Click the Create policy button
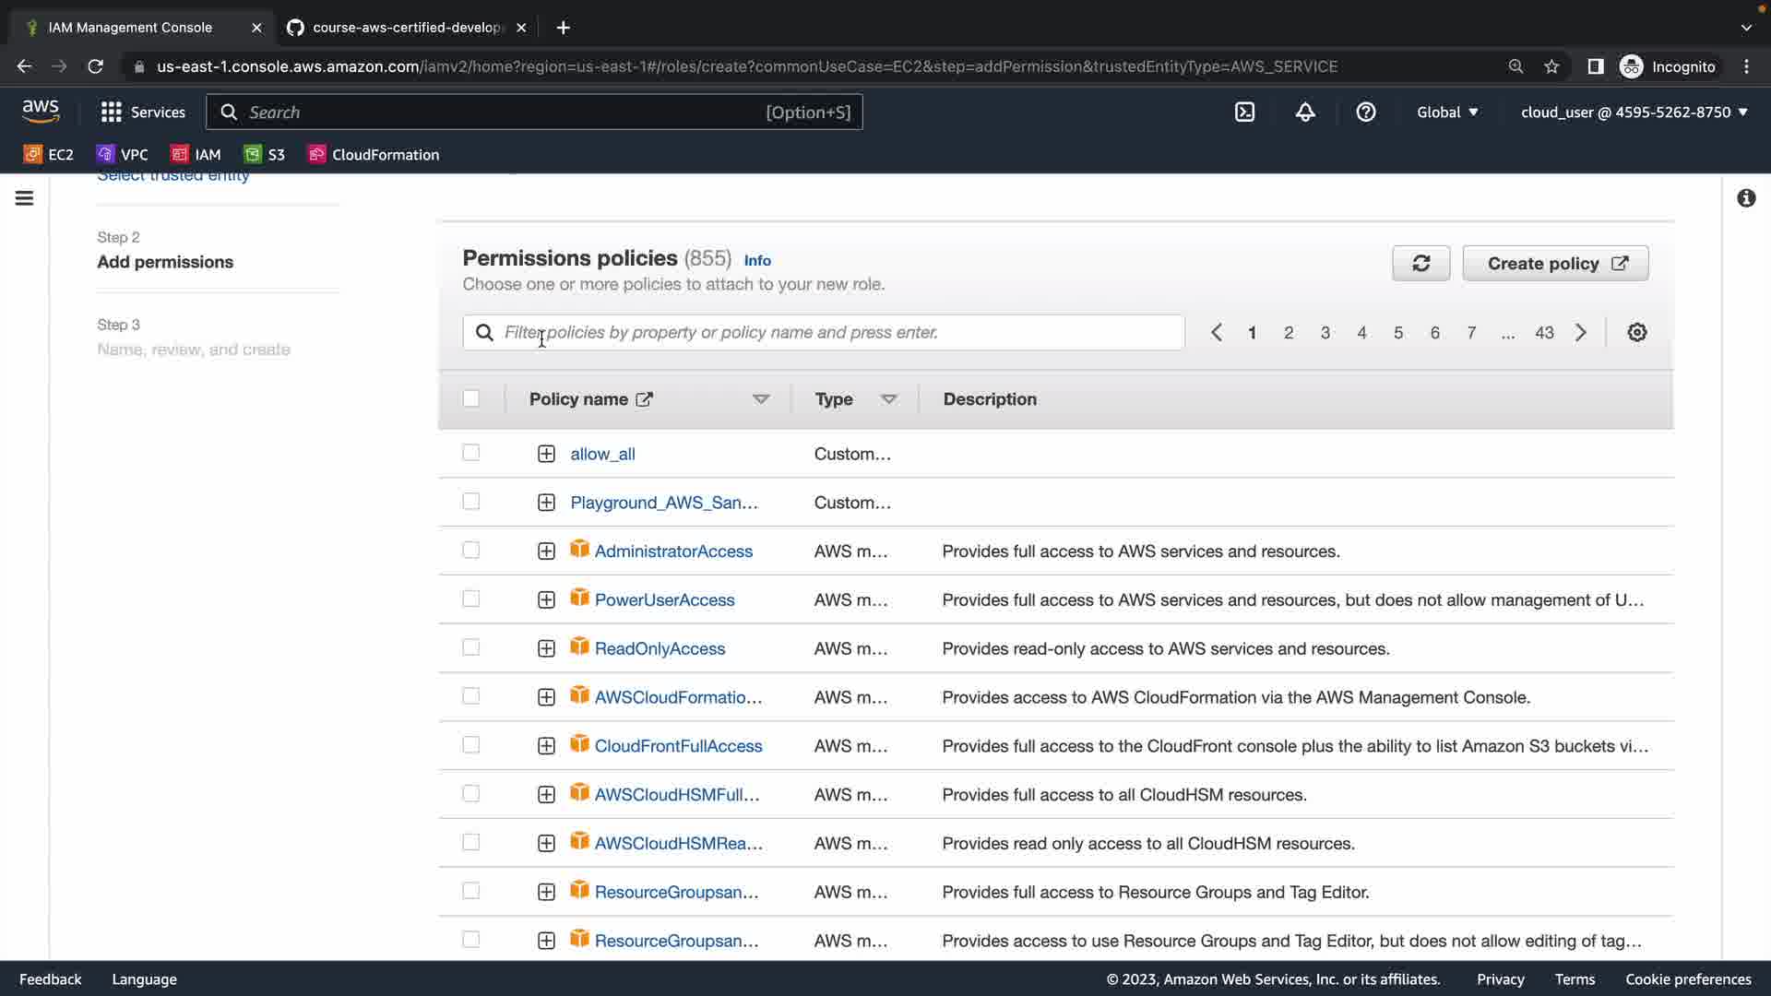This screenshot has height=996, width=1771. point(1555,264)
